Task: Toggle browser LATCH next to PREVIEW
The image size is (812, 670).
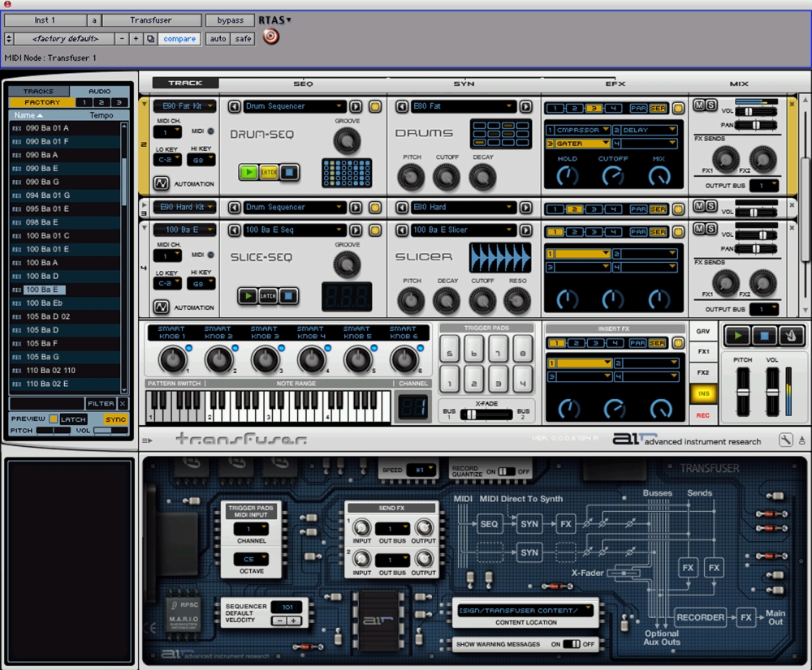Action: [x=72, y=419]
